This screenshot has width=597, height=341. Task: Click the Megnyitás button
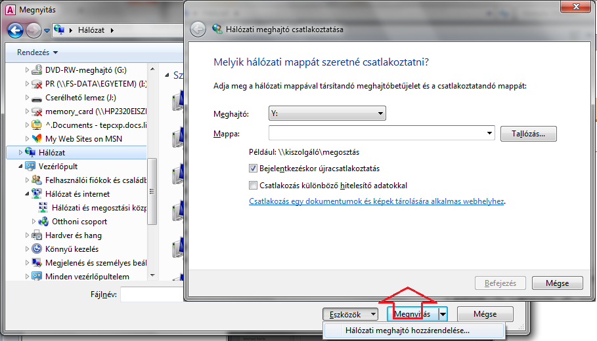click(412, 314)
